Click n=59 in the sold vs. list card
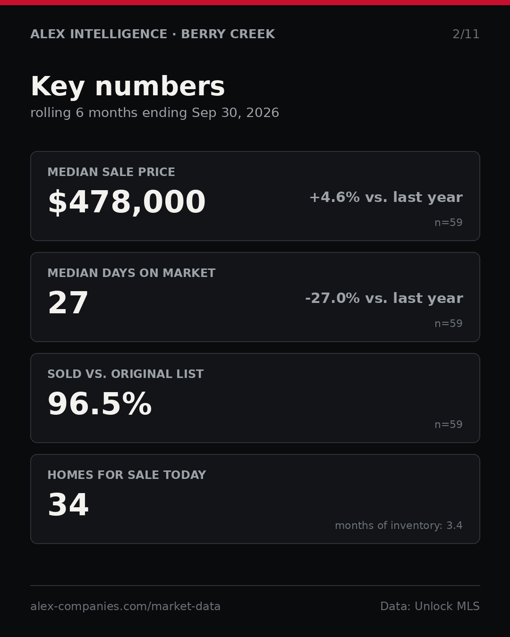The width and height of the screenshot is (510, 637). pyautogui.click(x=449, y=425)
